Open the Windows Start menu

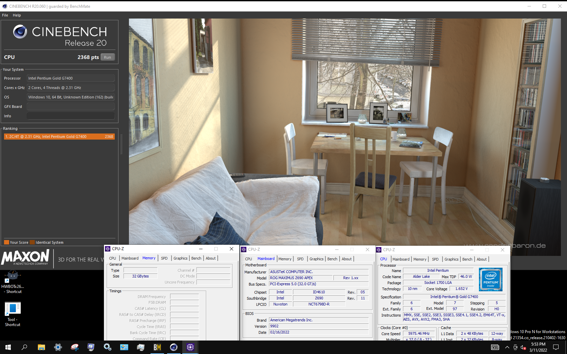pyautogui.click(x=8, y=347)
